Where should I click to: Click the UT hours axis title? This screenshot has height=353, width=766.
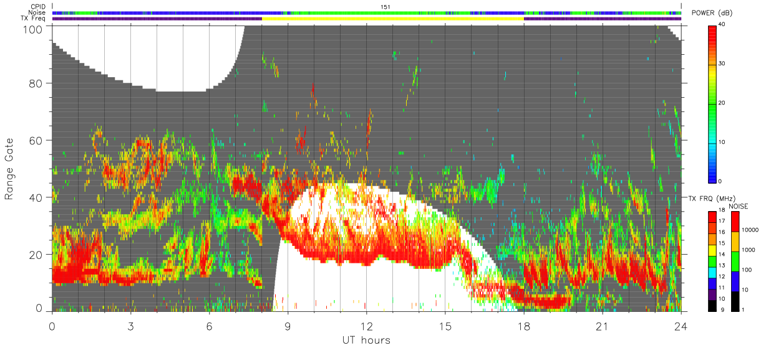(x=366, y=341)
